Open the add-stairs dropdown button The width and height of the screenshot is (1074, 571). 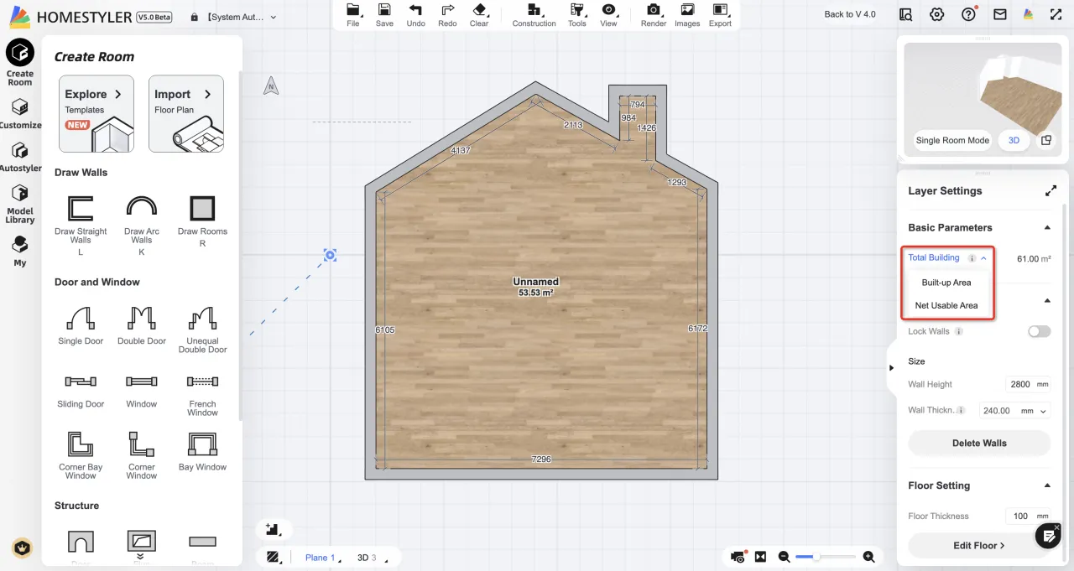(274, 529)
